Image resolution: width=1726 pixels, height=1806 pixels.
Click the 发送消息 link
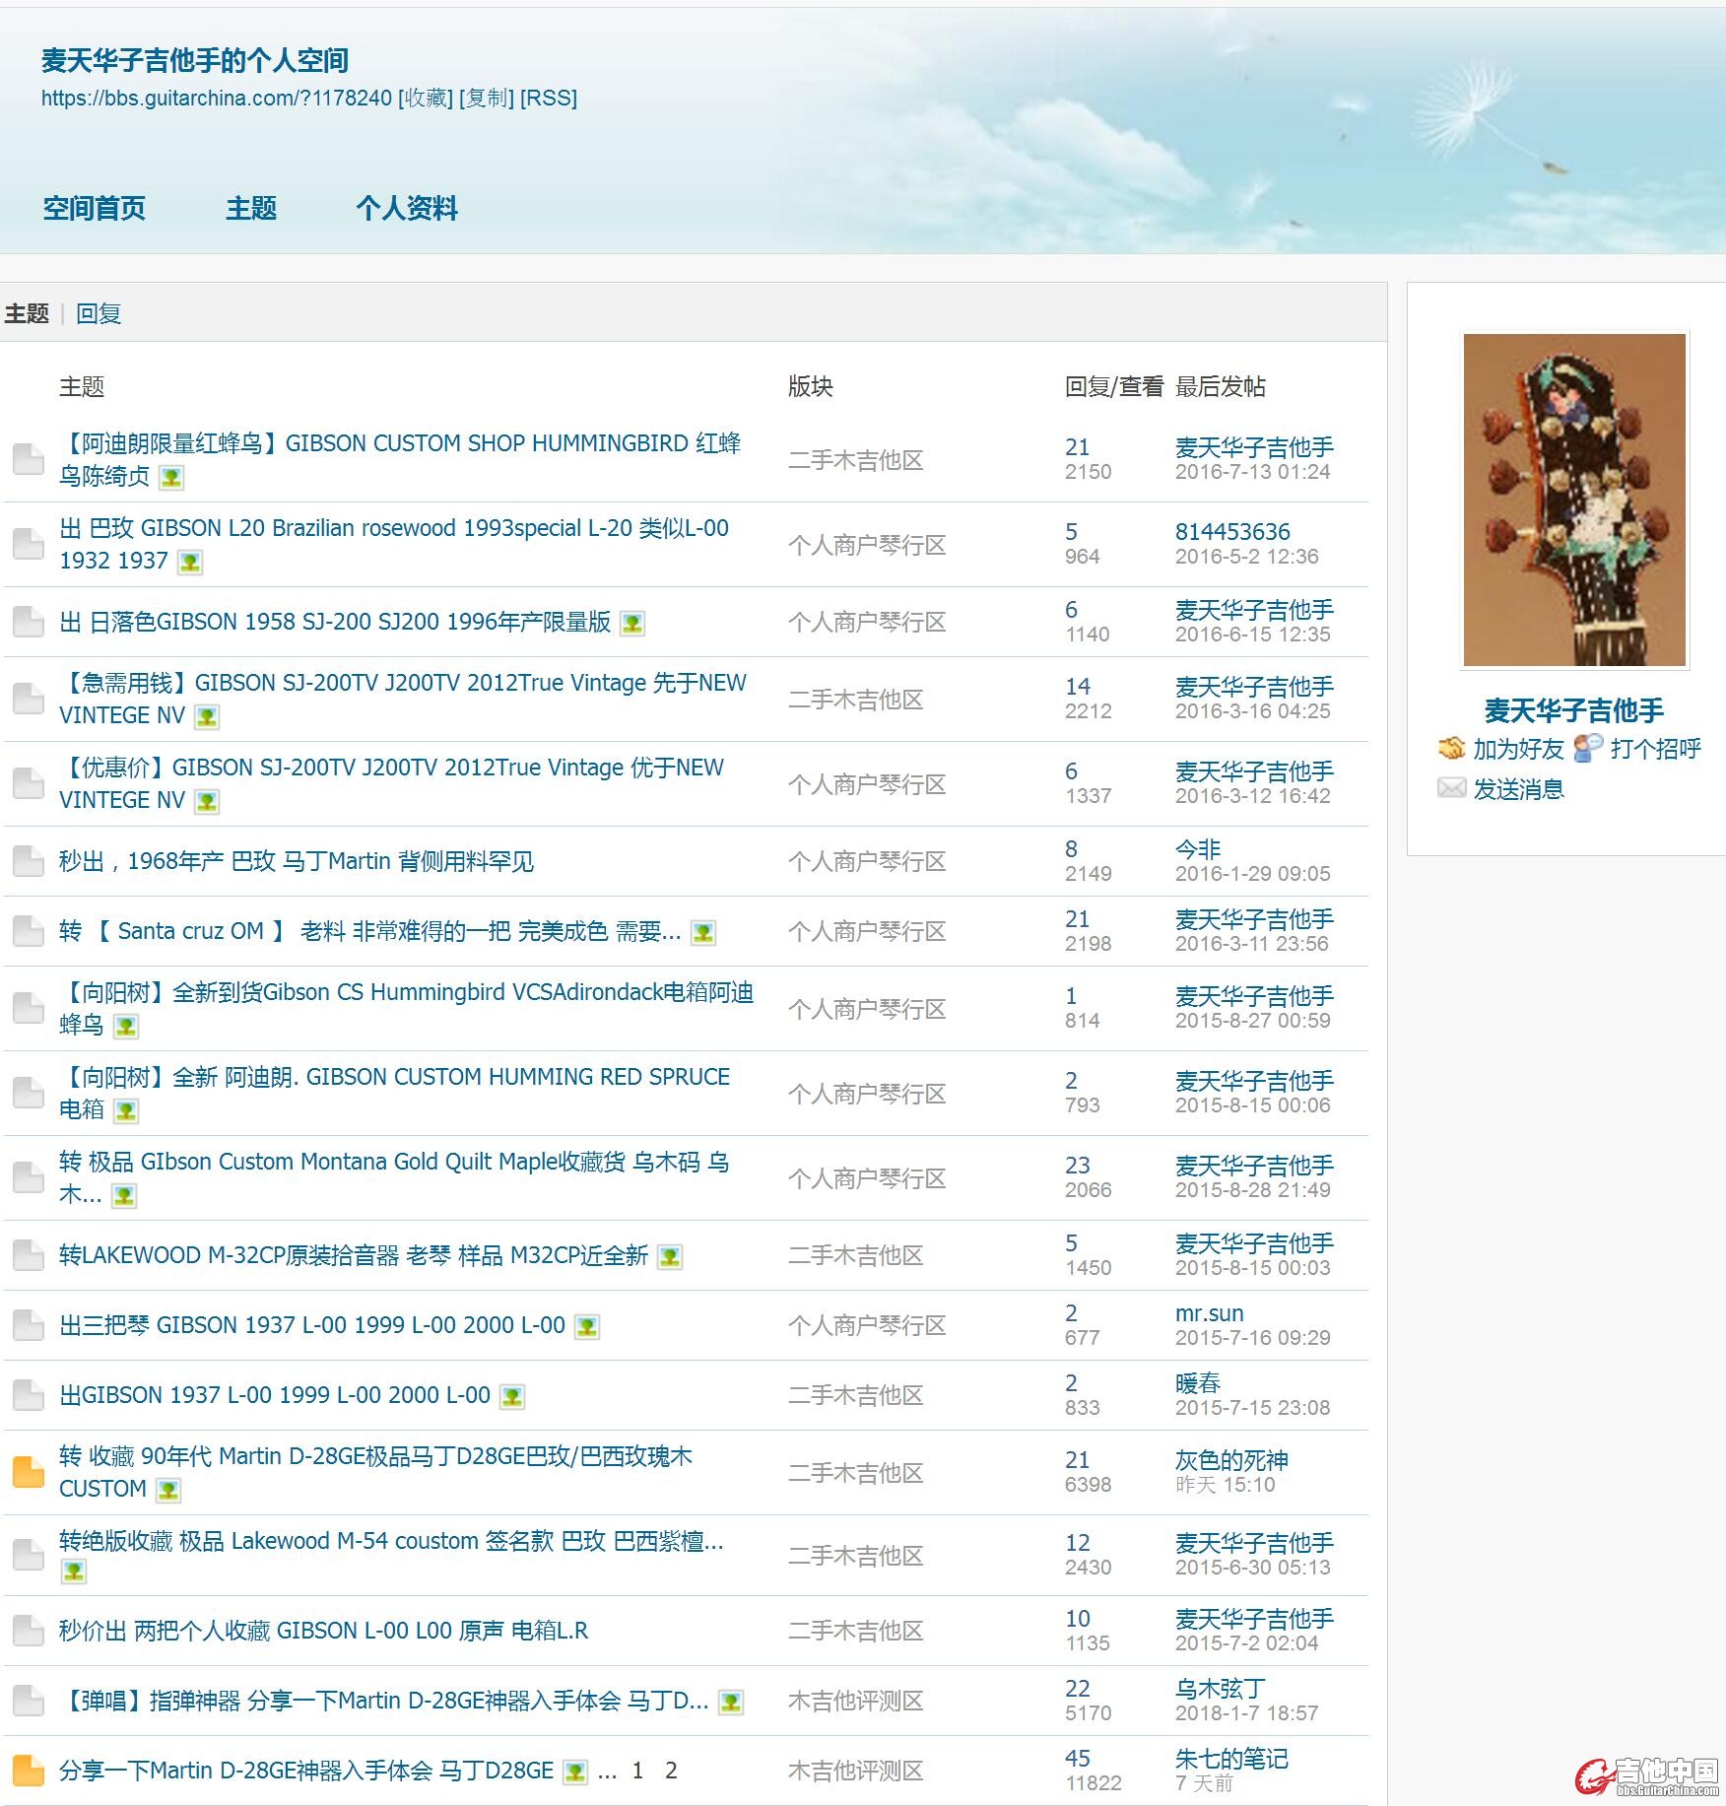[x=1518, y=789]
